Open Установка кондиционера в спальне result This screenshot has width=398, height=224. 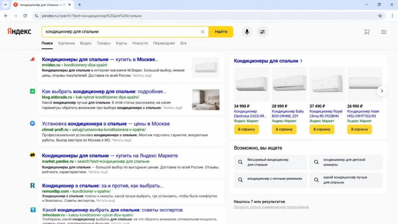106,124
